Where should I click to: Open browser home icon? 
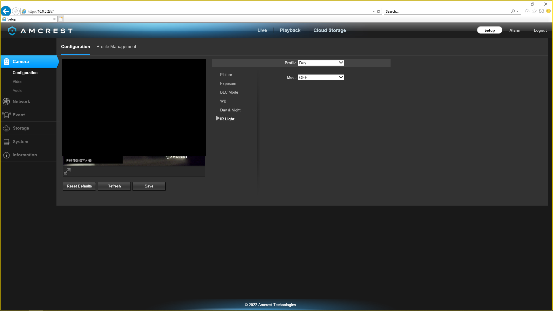click(527, 11)
